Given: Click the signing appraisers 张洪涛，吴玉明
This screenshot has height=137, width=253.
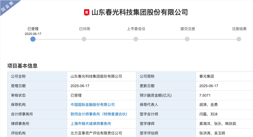Looking at the screenshot, I should click(212, 133).
